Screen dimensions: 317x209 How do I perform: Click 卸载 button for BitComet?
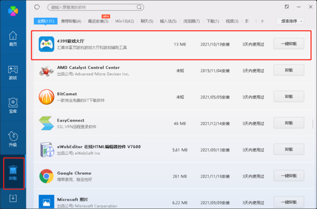point(288,96)
